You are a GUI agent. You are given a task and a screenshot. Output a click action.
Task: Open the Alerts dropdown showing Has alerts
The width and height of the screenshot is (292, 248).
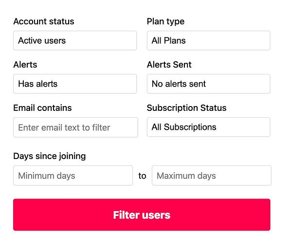(74, 84)
